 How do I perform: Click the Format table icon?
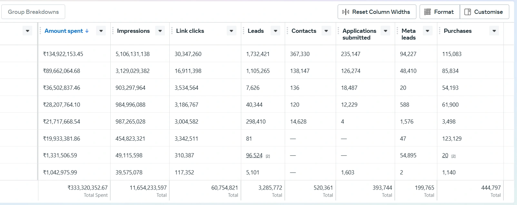pyautogui.click(x=428, y=12)
